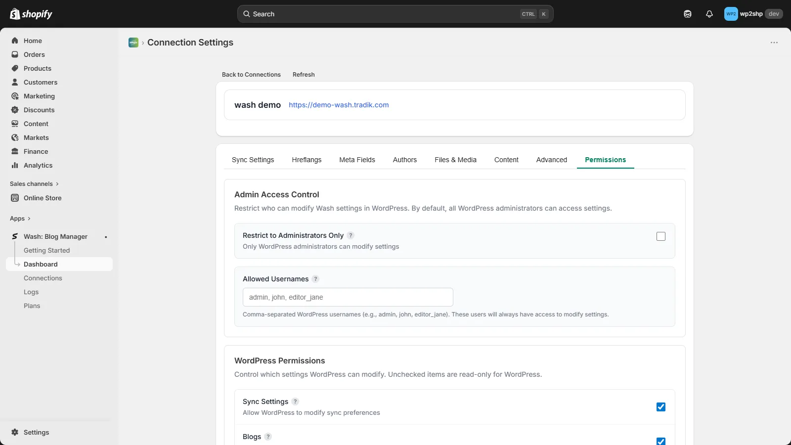791x445 pixels.
Task: Click the Discounts badge icon
Action: [x=15, y=110]
